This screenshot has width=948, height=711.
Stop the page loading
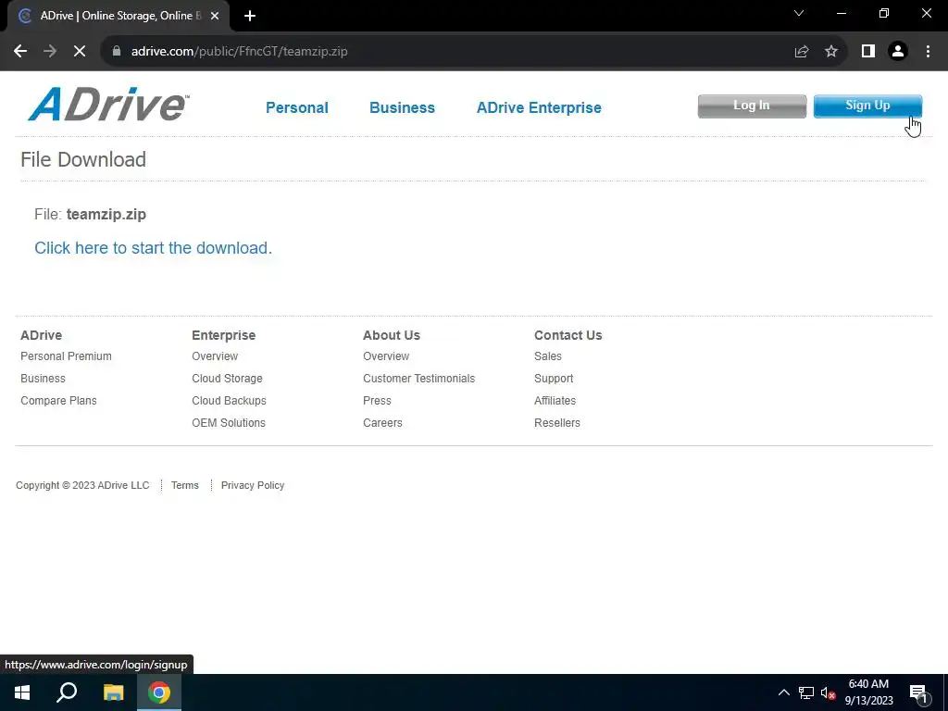(x=80, y=52)
